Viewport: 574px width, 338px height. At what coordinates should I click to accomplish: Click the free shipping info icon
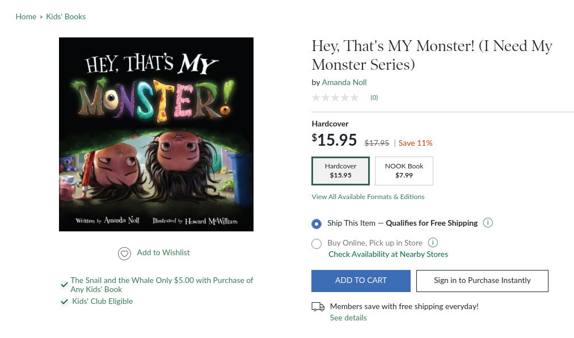tap(488, 223)
